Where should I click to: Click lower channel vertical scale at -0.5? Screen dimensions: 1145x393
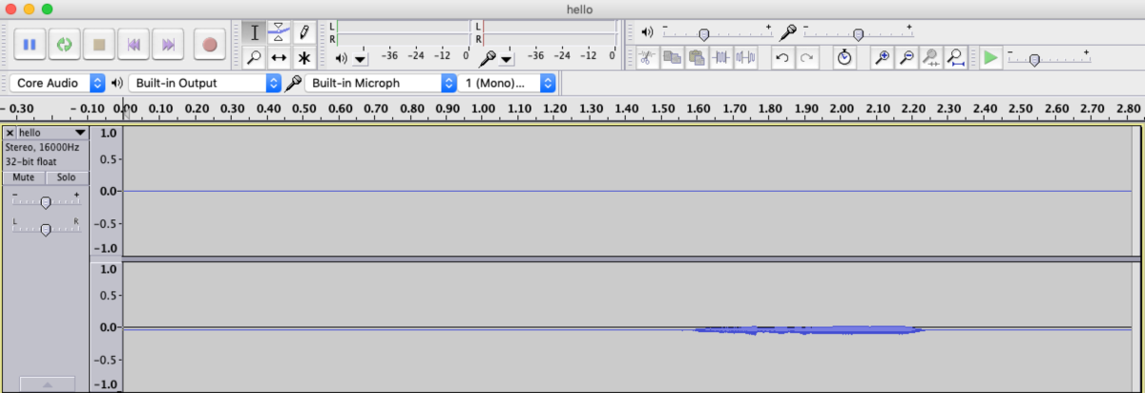(109, 360)
